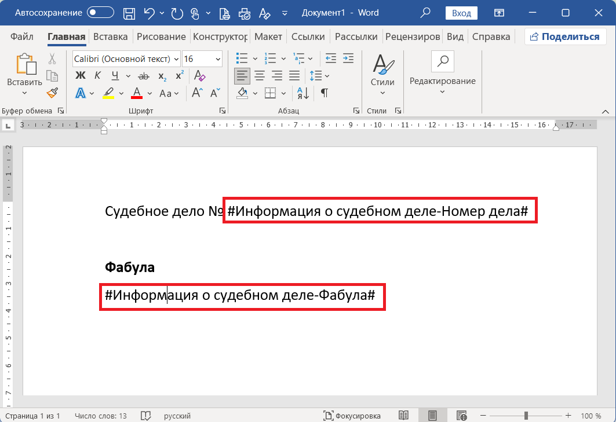Click the Вход sign-in button
Screen dimensions: 616x422
[x=461, y=13]
